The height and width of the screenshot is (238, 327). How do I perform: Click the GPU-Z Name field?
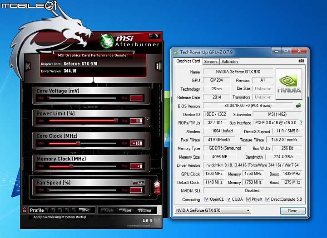coord(238,72)
